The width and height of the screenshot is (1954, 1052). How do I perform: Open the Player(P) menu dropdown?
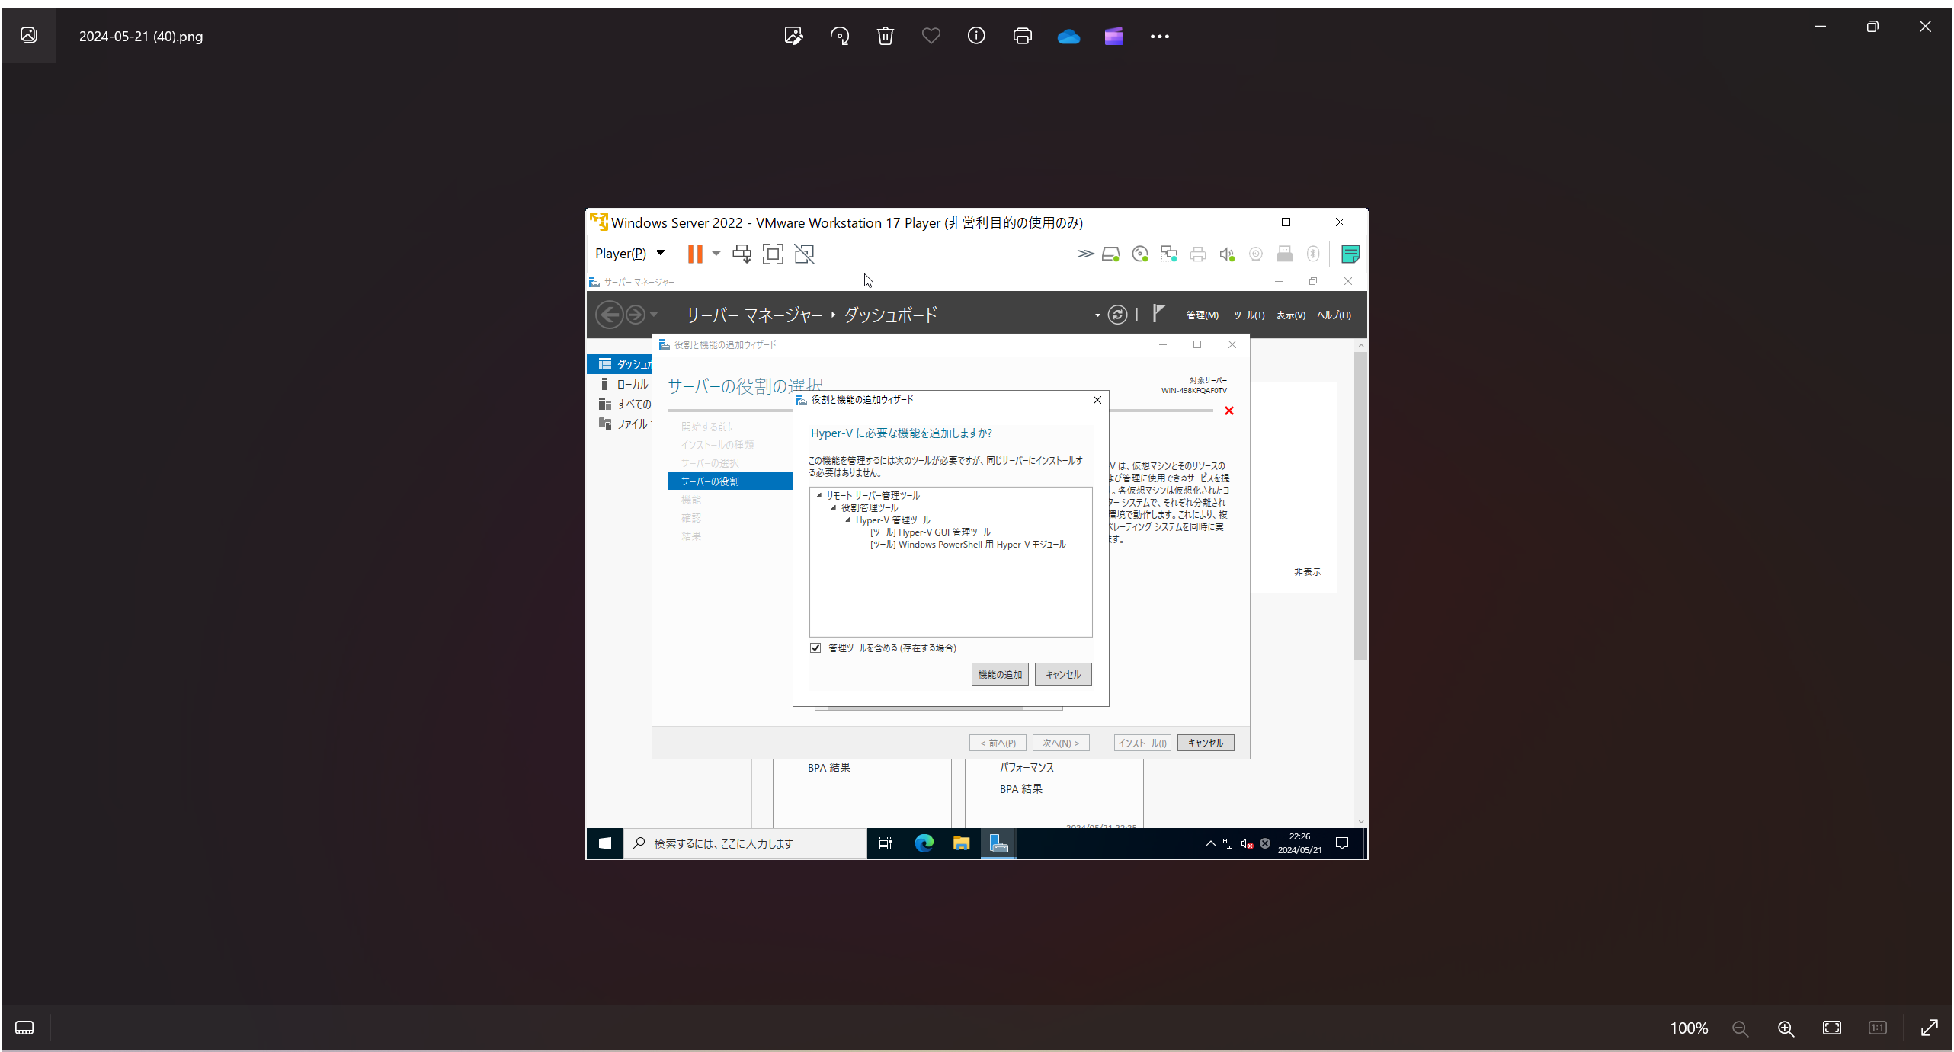(627, 253)
